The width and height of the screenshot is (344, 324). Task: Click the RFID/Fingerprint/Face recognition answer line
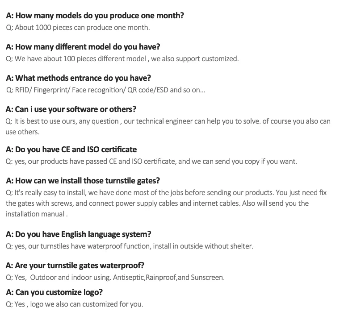point(105,90)
